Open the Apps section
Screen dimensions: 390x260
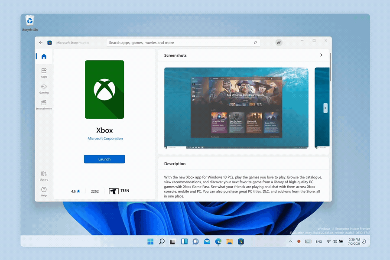[x=43, y=72]
